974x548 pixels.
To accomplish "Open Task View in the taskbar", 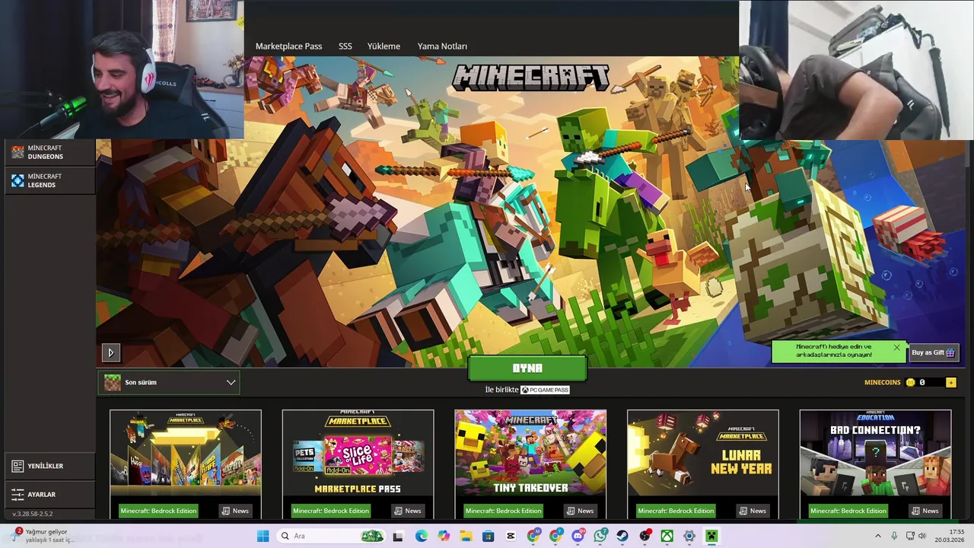I will (x=398, y=537).
